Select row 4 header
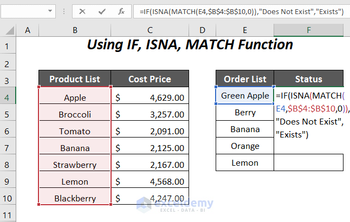350x222 pixels. [8, 97]
